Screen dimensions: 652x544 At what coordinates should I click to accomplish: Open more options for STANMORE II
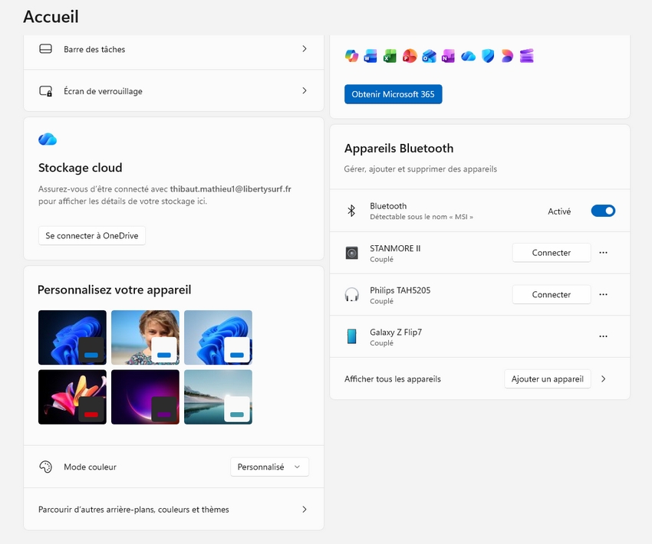tap(603, 253)
